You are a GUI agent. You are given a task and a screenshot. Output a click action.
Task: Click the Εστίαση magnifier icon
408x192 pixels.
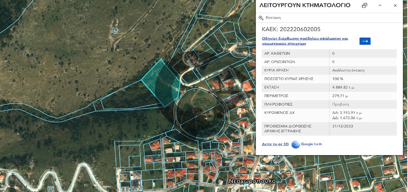click(x=261, y=18)
